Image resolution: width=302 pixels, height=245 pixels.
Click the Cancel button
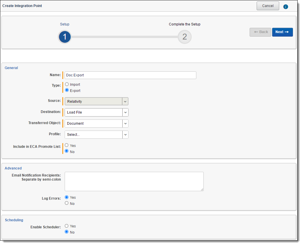click(268, 6)
